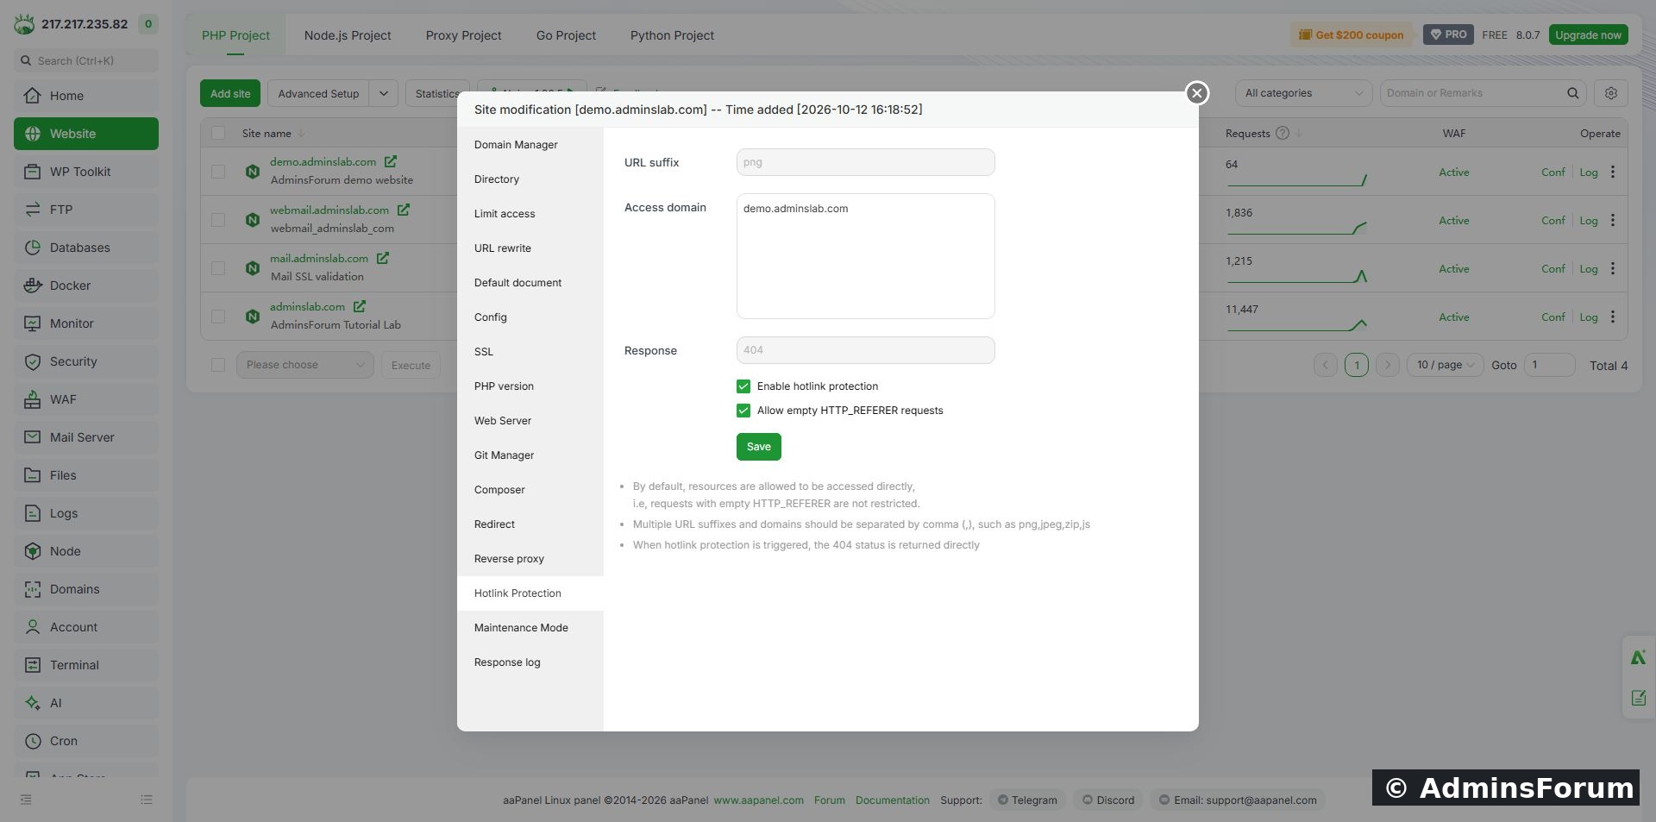Image resolution: width=1656 pixels, height=822 pixels.
Task: Open Mail Server section
Action: pyautogui.click(x=86, y=437)
